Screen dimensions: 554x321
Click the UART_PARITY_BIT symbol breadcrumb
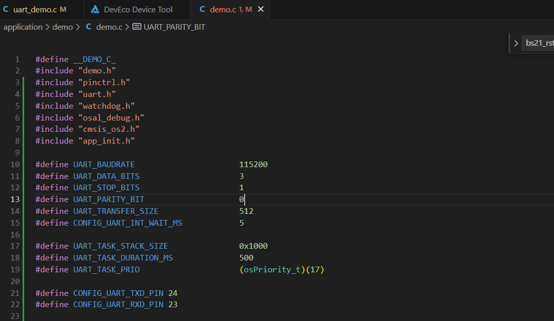click(x=174, y=27)
